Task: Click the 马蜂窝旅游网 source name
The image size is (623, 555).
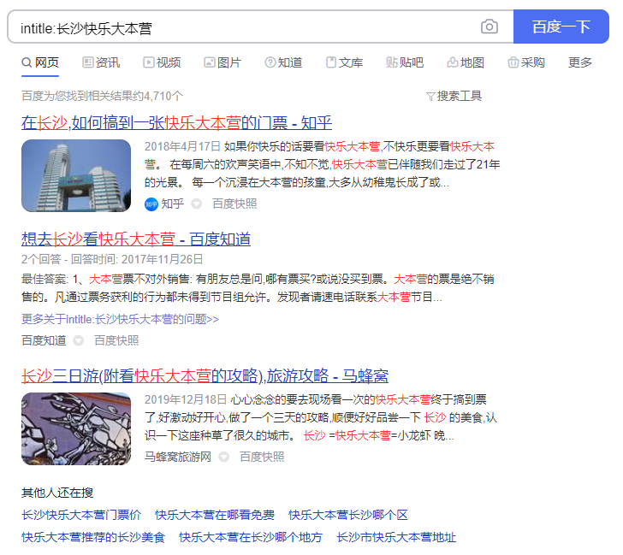Action: coord(178,457)
